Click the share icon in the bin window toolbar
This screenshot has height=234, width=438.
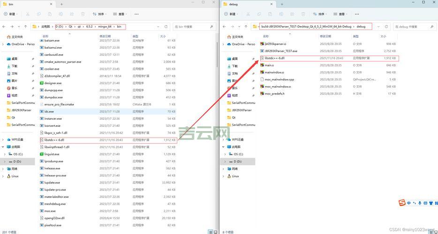tap(72, 14)
